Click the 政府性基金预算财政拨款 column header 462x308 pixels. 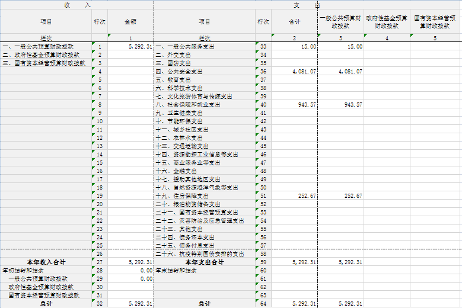point(387,22)
